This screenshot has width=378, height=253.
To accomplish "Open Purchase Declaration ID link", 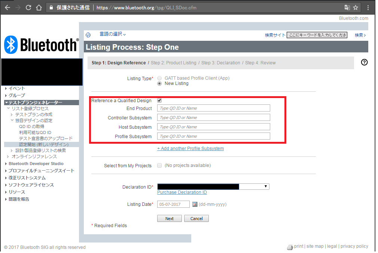I will (x=182, y=192).
